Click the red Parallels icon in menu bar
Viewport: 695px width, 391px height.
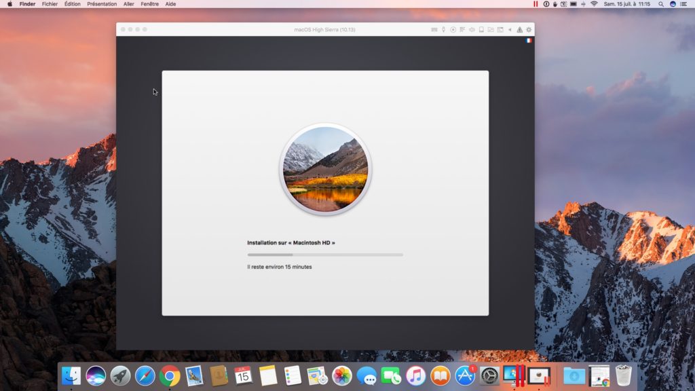pos(536,4)
